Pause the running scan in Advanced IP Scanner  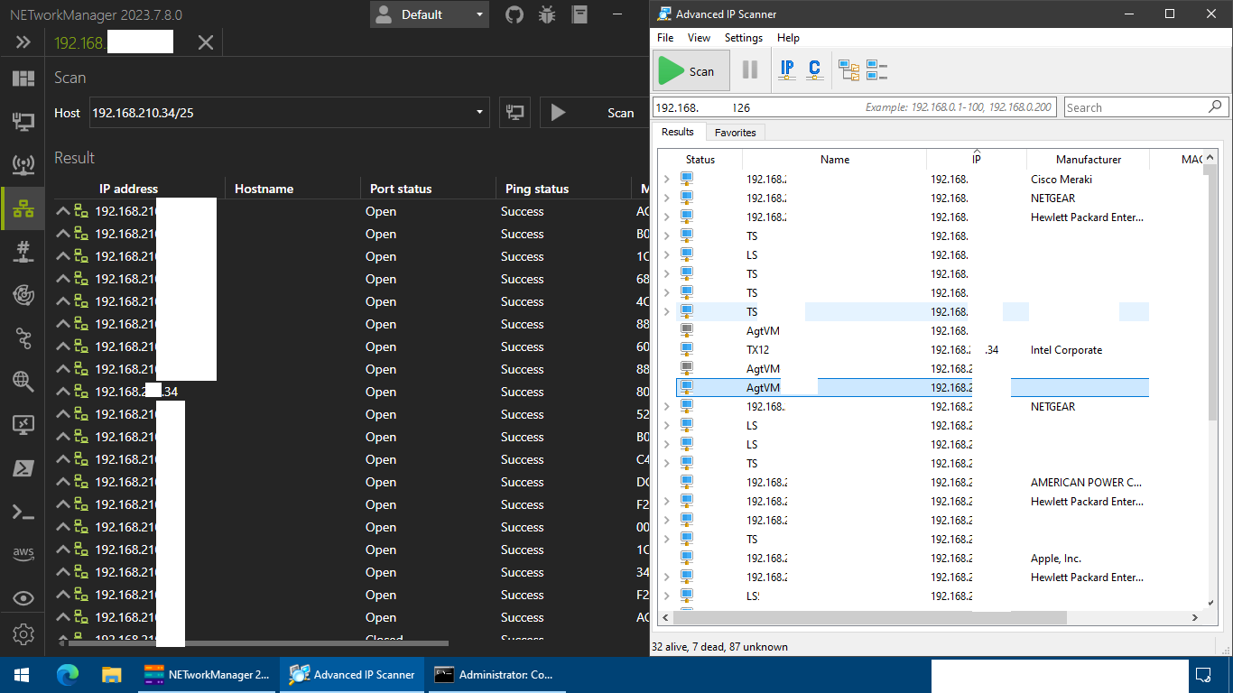tap(749, 69)
